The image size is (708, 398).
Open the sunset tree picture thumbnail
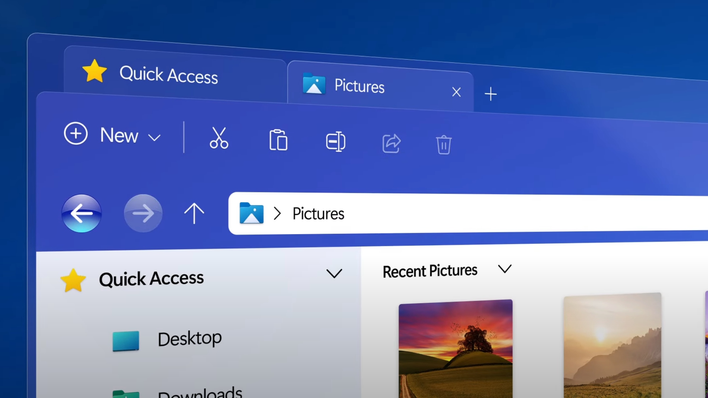coord(455,349)
